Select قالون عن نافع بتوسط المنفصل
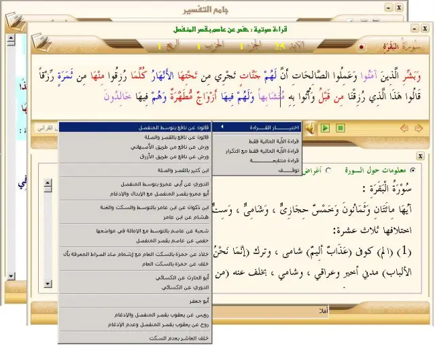The height and width of the screenshot is (345, 435). pyautogui.click(x=135, y=128)
